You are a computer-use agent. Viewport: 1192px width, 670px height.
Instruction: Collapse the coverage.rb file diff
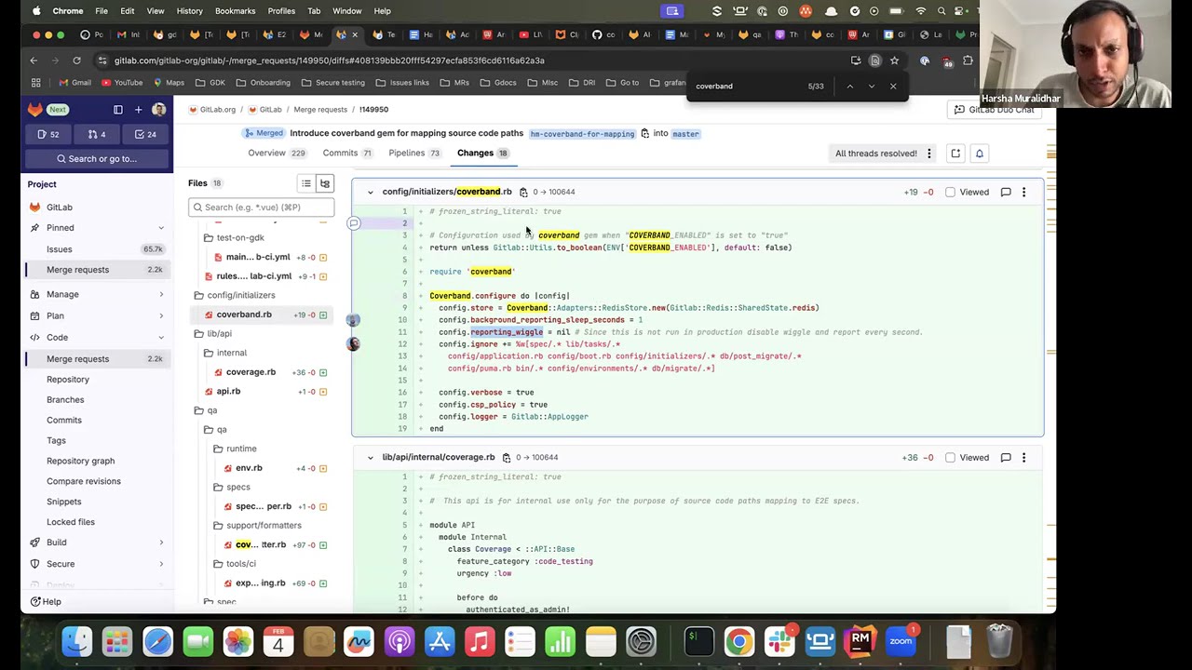[370, 457]
